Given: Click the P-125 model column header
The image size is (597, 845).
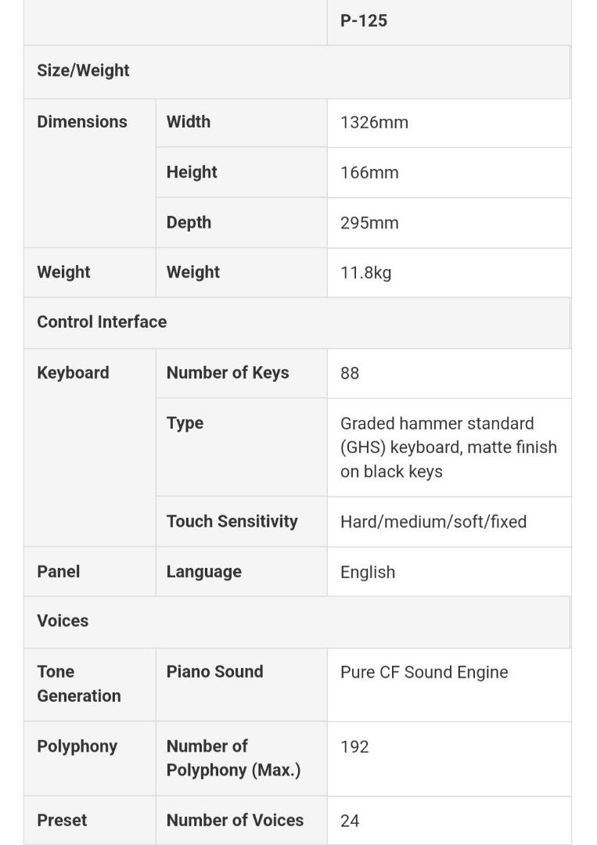Looking at the screenshot, I should coord(364,21).
